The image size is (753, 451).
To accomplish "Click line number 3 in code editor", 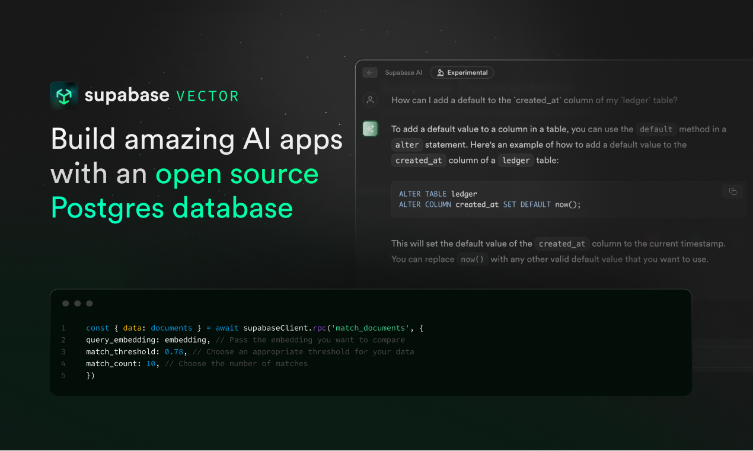I will pyautogui.click(x=63, y=351).
